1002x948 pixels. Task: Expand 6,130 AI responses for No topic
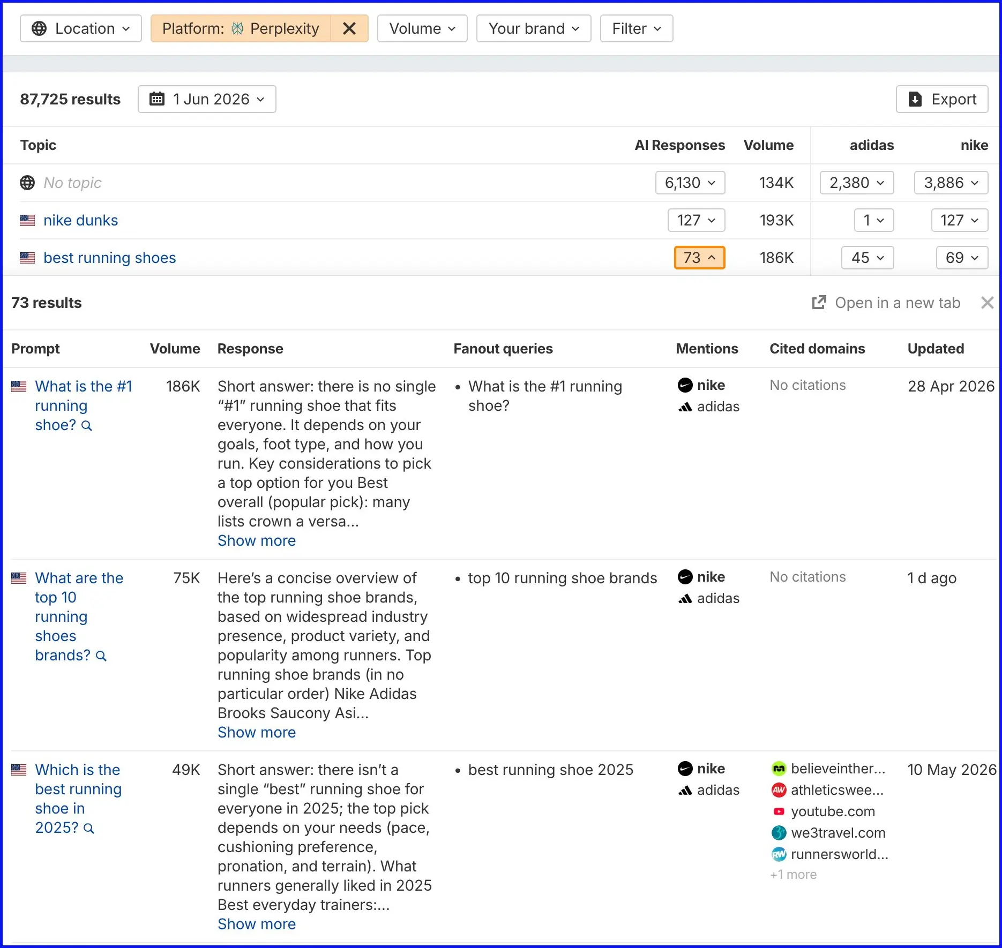click(x=690, y=183)
